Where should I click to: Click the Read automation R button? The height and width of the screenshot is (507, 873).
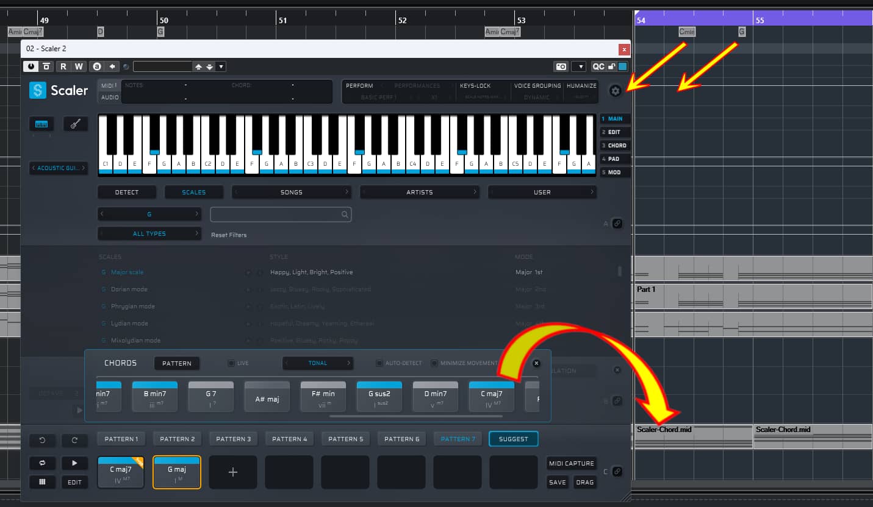[63, 66]
